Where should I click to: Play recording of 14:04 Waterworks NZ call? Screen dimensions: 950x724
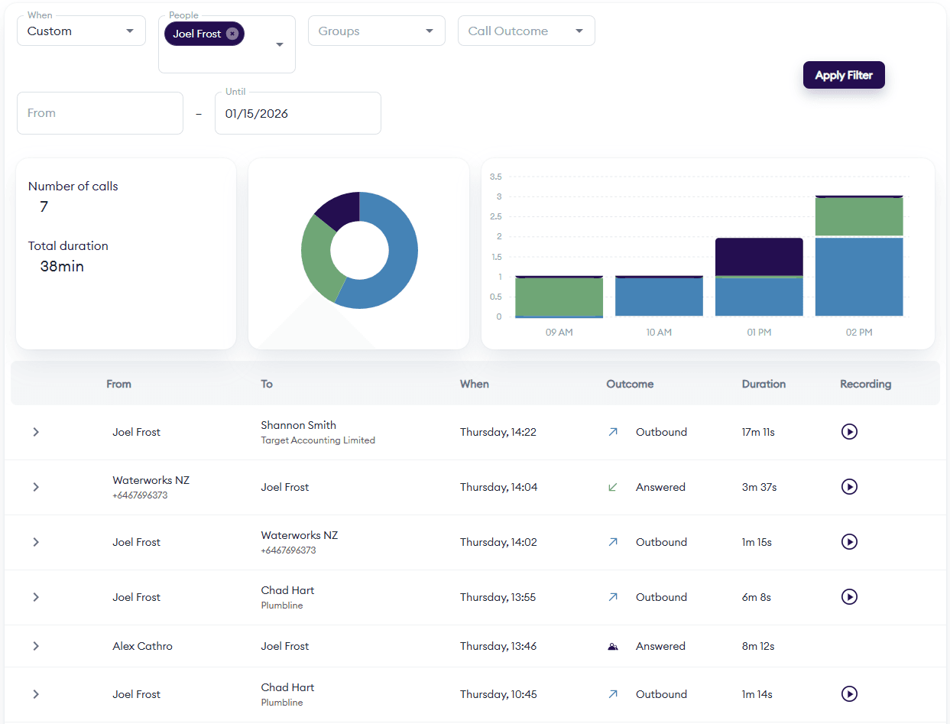point(848,487)
